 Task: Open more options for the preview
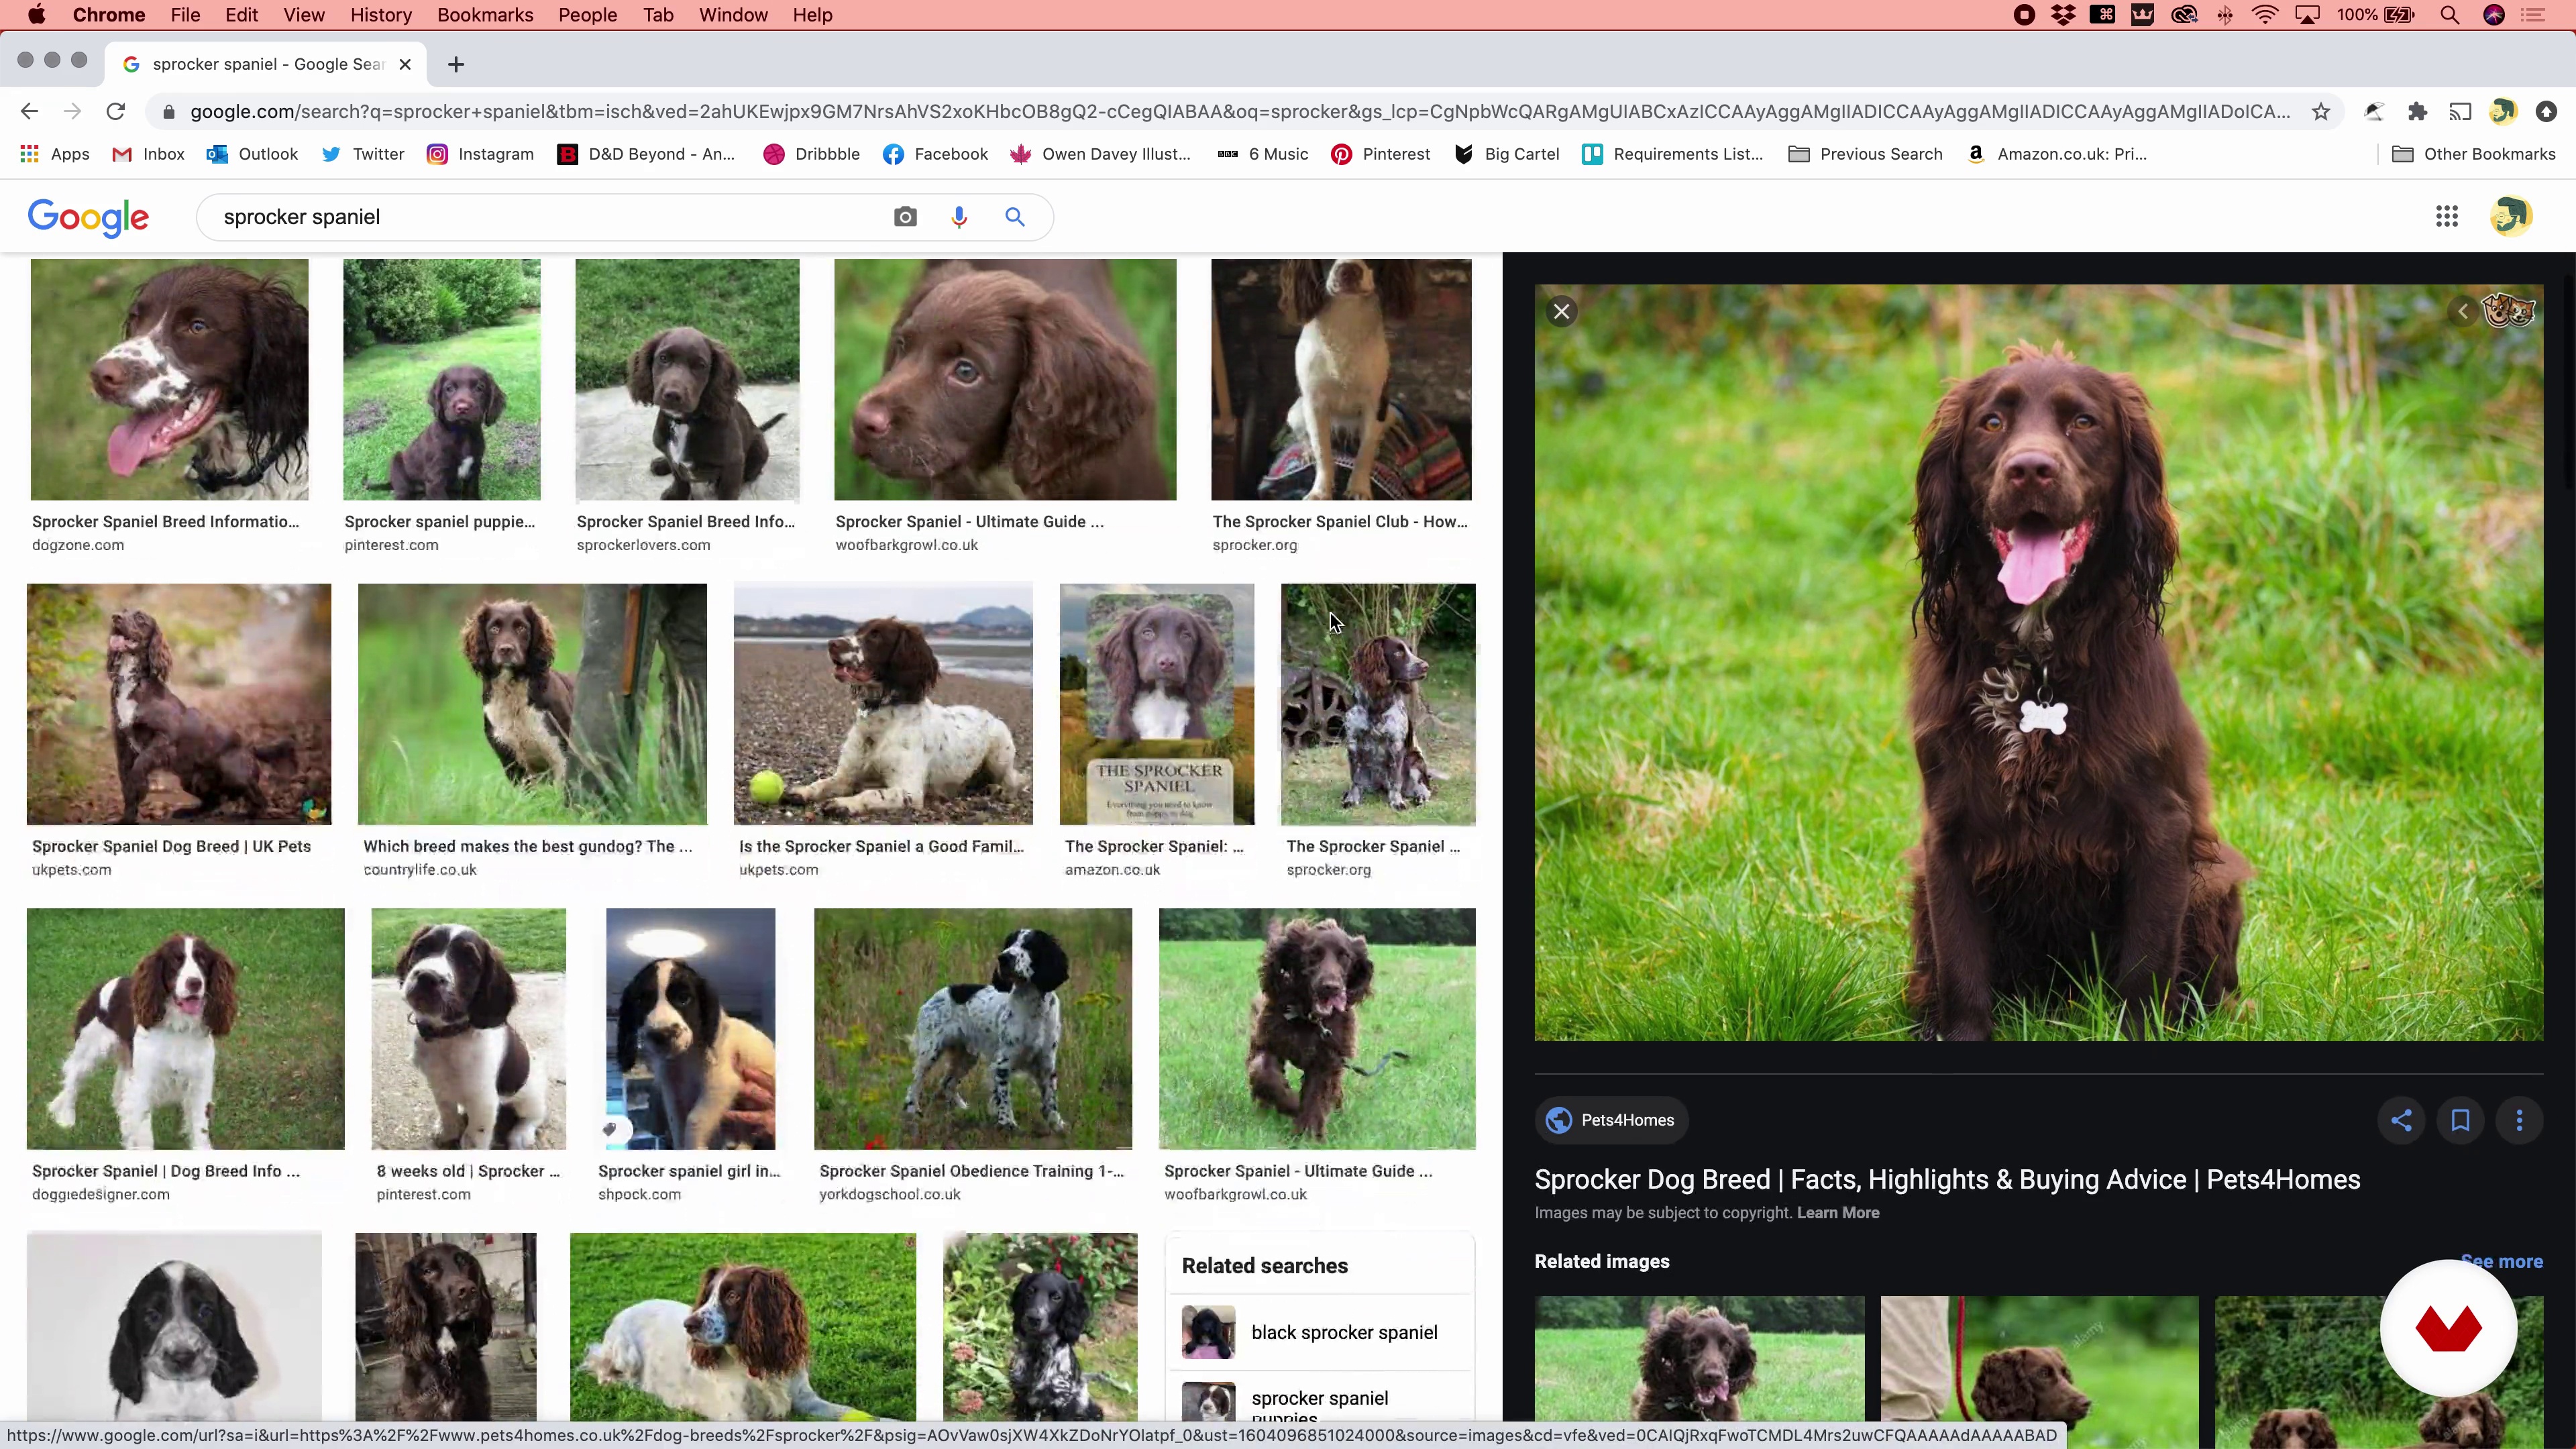(x=2519, y=1120)
